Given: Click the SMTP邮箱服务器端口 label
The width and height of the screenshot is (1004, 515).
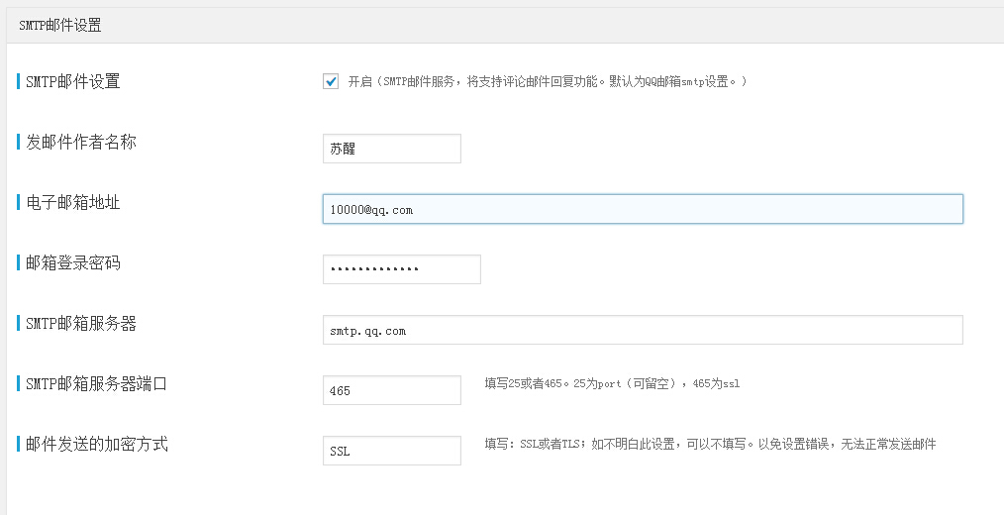Looking at the screenshot, I should click(97, 383).
